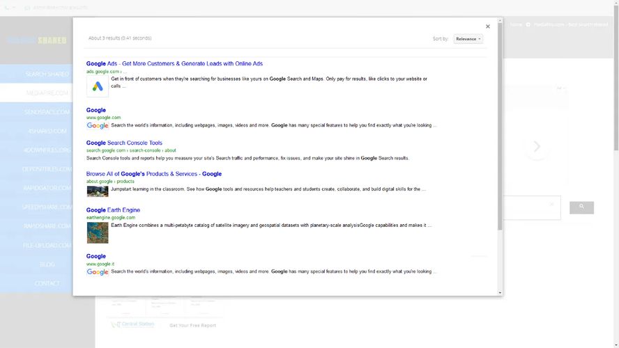Open the Google Earth Engine result title
619x348 pixels.
(113, 210)
